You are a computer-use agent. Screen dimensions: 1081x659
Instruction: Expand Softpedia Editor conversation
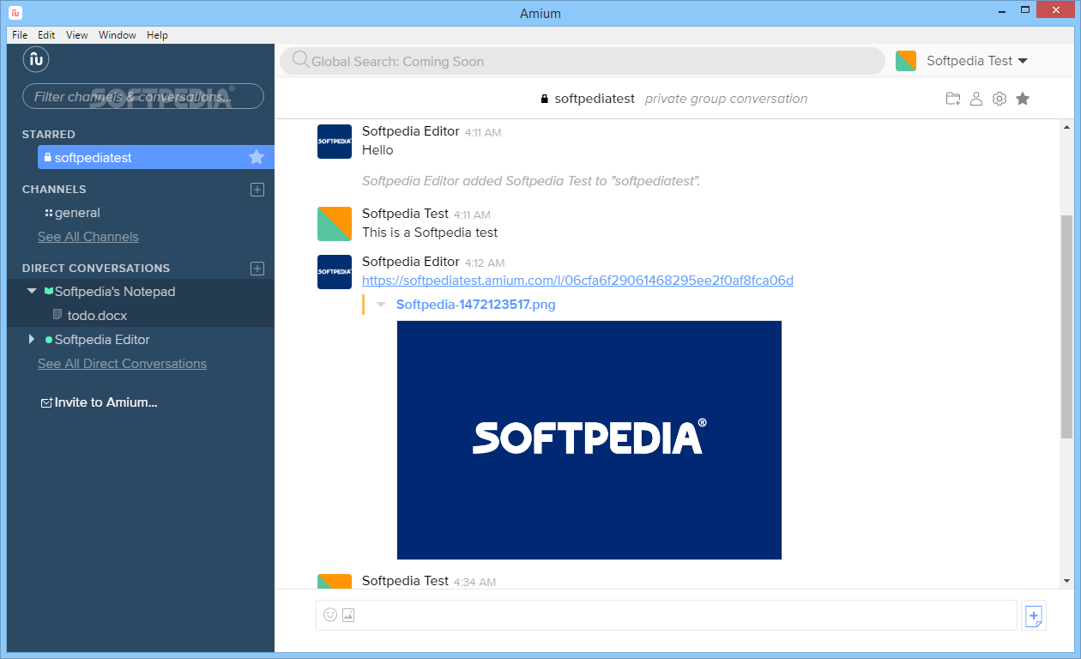(x=32, y=340)
